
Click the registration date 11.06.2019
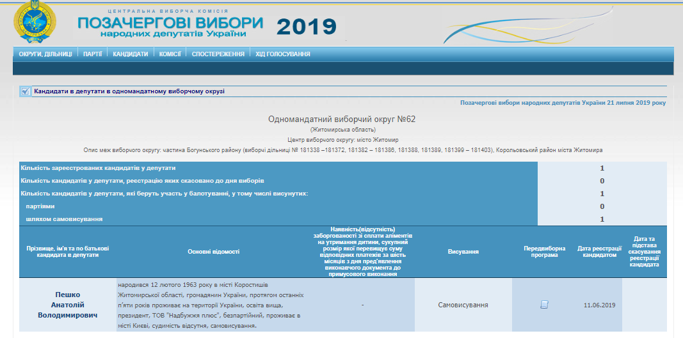point(599,305)
